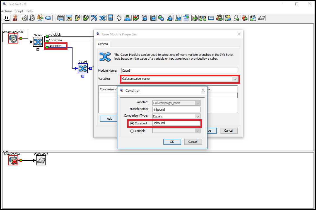Click the wrench and gear toolbar icon
This screenshot has width=316, height=210.
32,18
